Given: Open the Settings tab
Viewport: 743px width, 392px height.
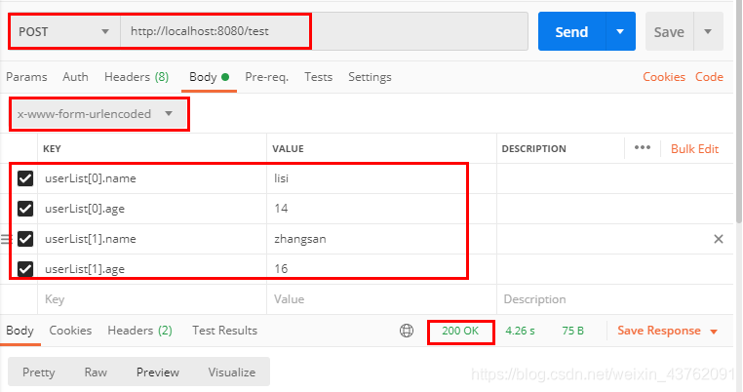Looking at the screenshot, I should pos(370,77).
